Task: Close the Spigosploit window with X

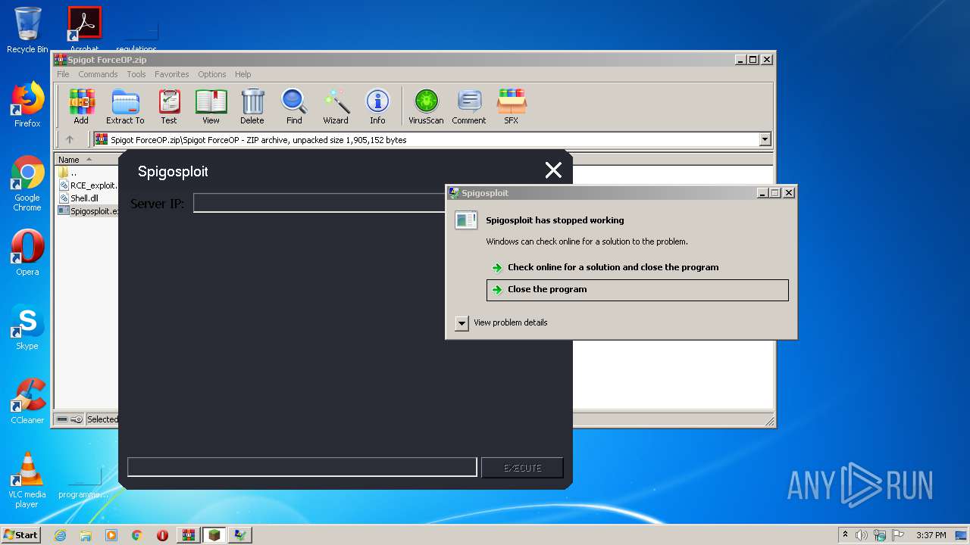Action: tap(554, 170)
